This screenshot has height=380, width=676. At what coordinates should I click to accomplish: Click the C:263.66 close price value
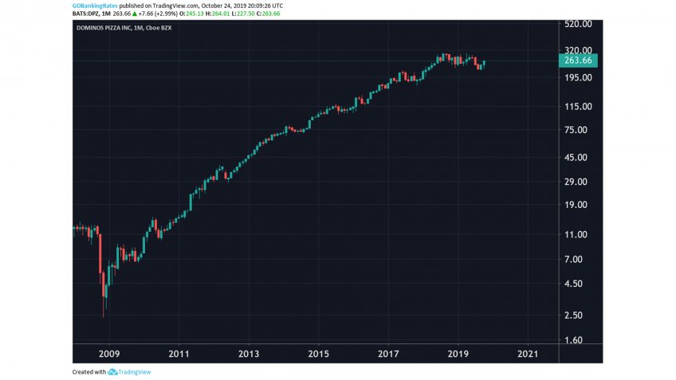(268, 14)
